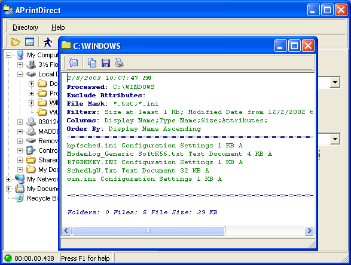Expand the Control Panel tree node
This screenshot has width=351, height=265.
click(20, 150)
